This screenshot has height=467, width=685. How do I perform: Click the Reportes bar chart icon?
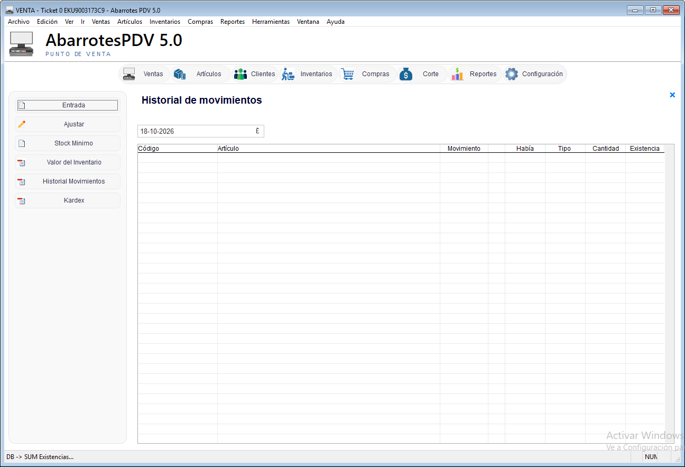click(x=457, y=74)
